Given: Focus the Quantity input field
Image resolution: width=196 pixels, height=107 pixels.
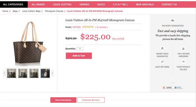Looking at the screenshot, I should pyautogui.click(x=80, y=49).
